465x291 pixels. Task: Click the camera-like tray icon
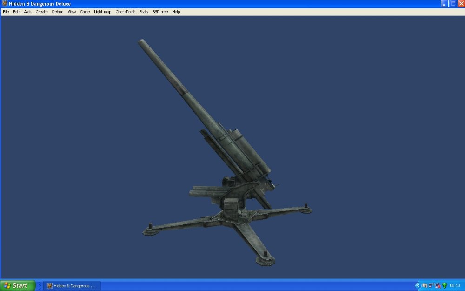(x=425, y=286)
